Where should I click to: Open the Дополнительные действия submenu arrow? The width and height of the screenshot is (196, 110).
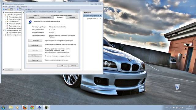[101, 19]
